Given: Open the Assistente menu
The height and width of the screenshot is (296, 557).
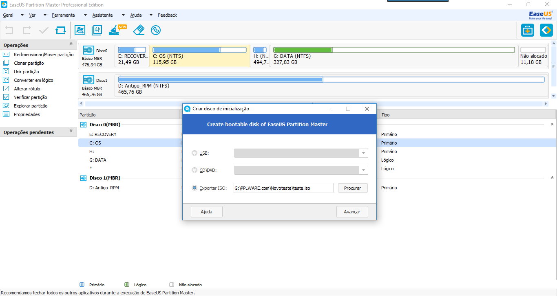Looking at the screenshot, I should point(102,15).
